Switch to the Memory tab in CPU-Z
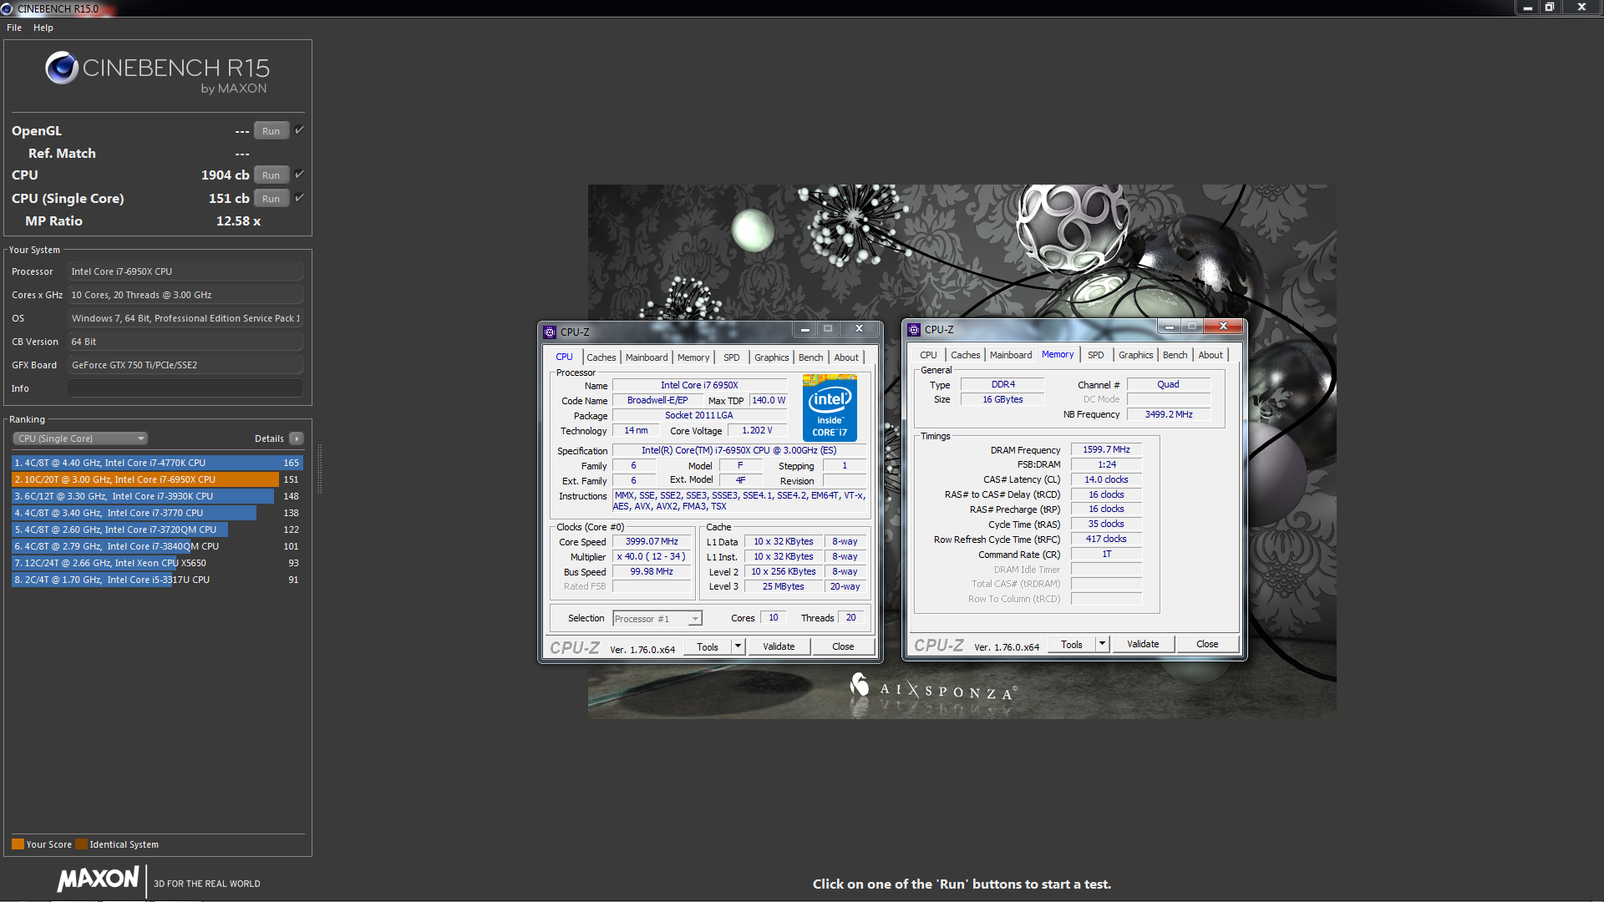Viewport: 1604px width, 902px height. click(693, 357)
